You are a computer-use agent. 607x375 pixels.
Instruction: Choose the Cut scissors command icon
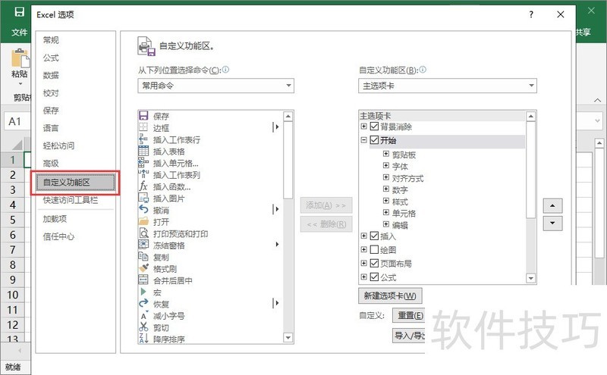143,327
